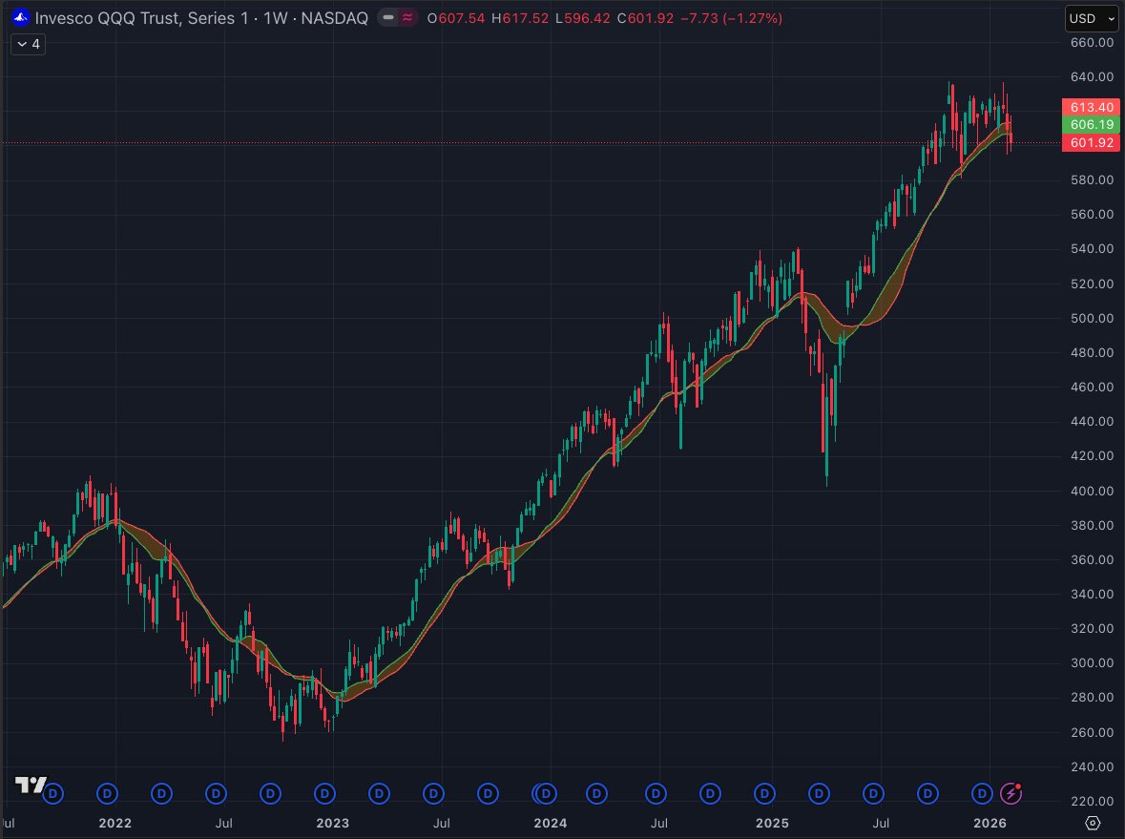Screen dimensions: 1125x839
Task: Open dividend marker above the Jul 2024 label
Action: point(656,794)
